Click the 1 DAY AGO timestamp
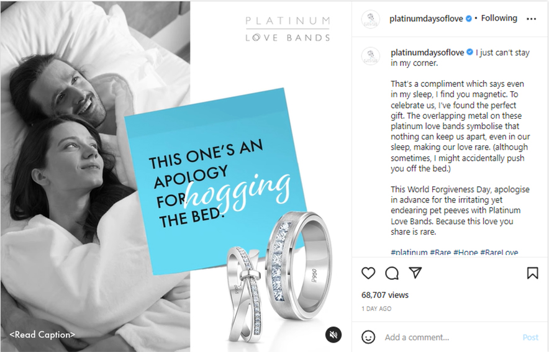549x352 pixels. click(376, 309)
